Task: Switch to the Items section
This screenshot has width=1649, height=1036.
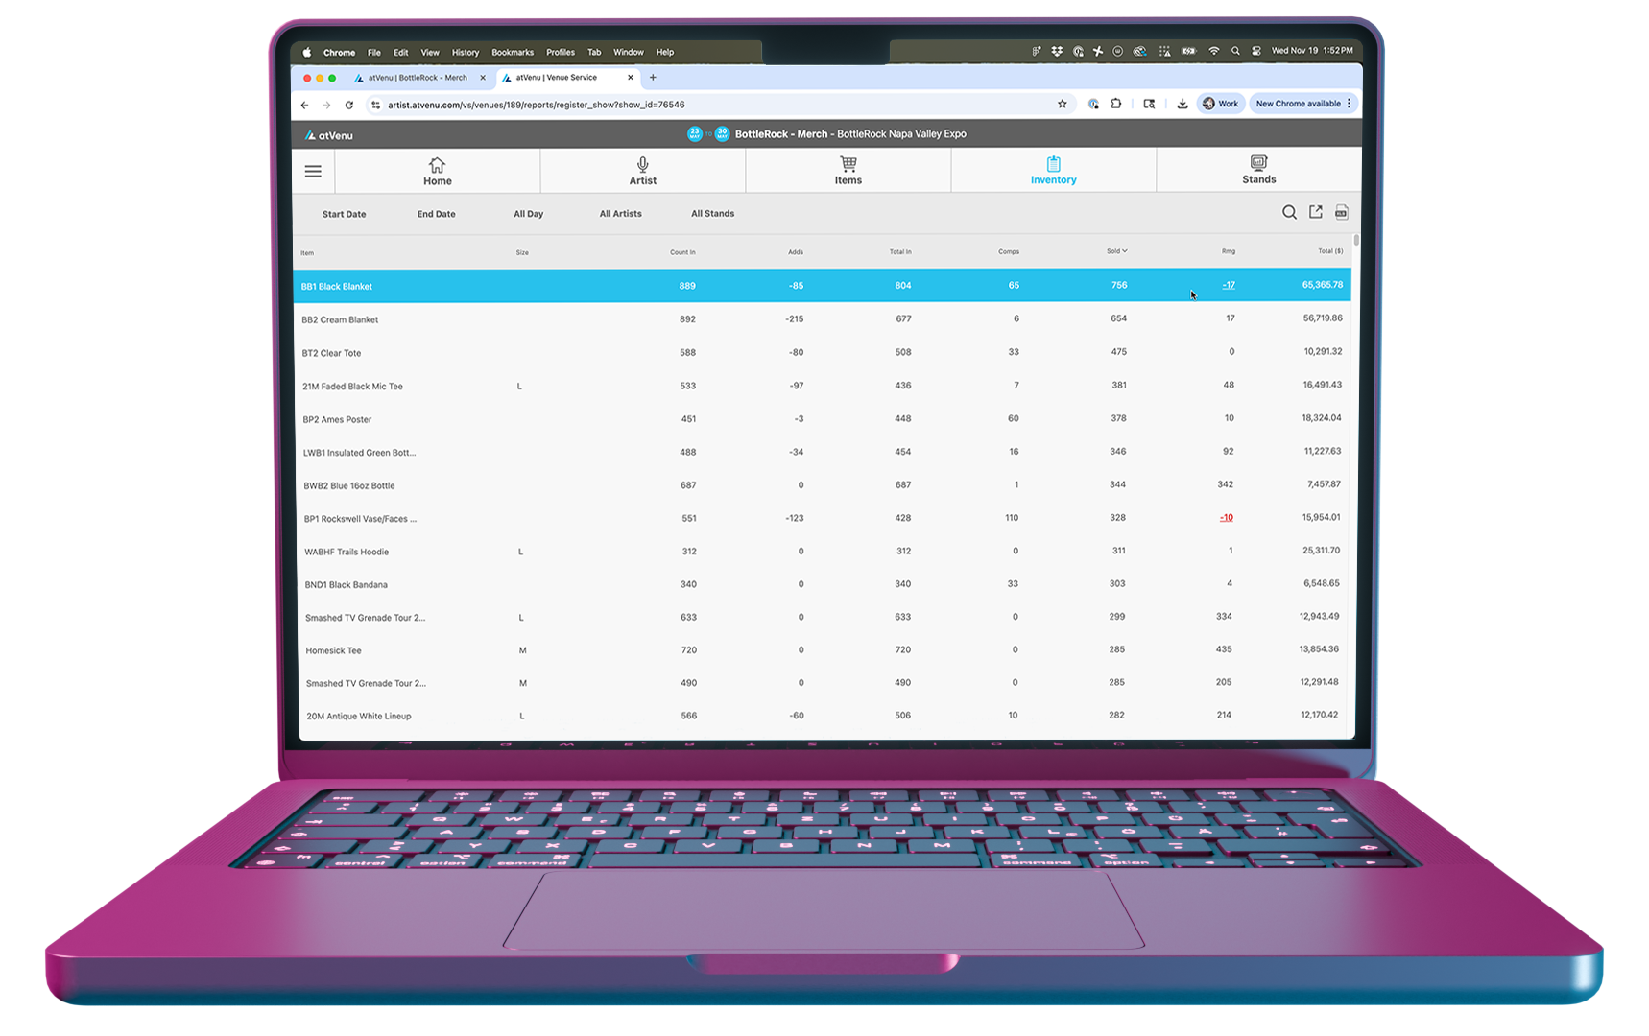Action: [848, 171]
